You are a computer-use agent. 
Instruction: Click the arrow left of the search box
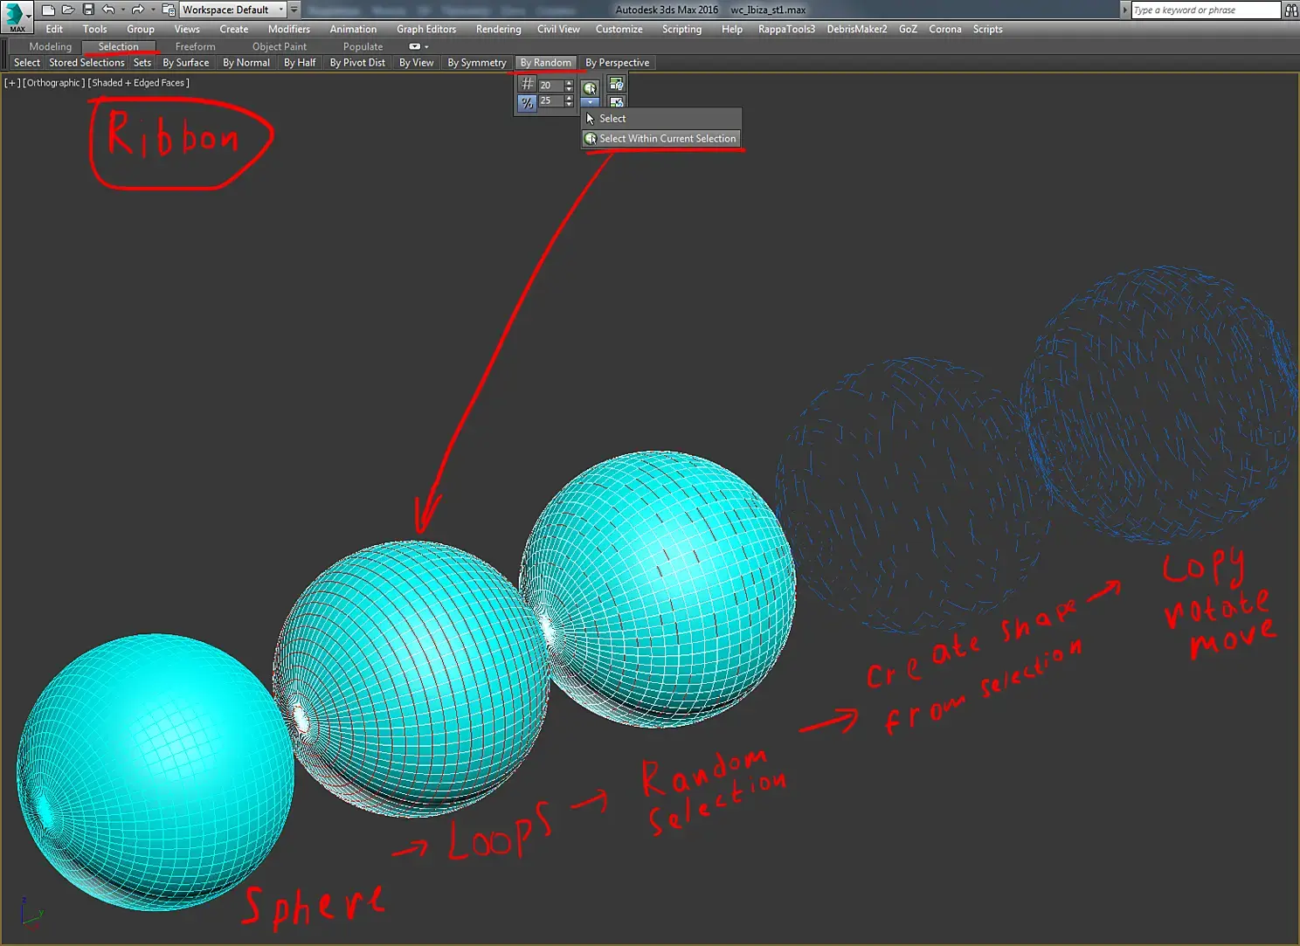(x=1124, y=10)
